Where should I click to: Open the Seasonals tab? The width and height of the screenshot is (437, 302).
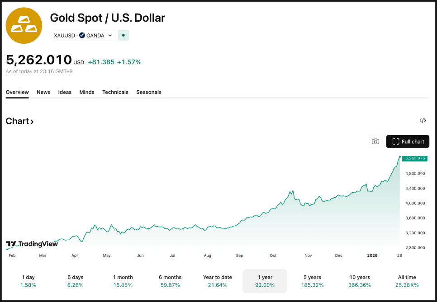[x=149, y=92]
